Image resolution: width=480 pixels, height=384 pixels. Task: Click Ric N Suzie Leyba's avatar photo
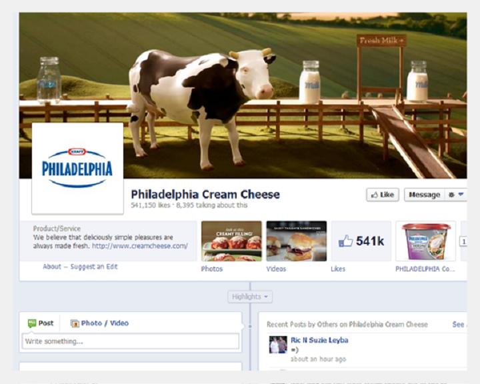[278, 345]
